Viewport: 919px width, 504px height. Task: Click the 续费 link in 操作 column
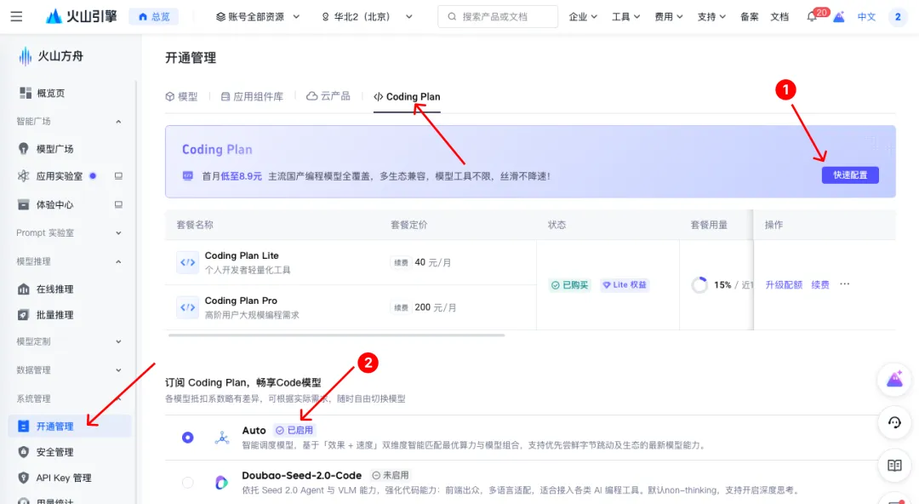tap(820, 284)
